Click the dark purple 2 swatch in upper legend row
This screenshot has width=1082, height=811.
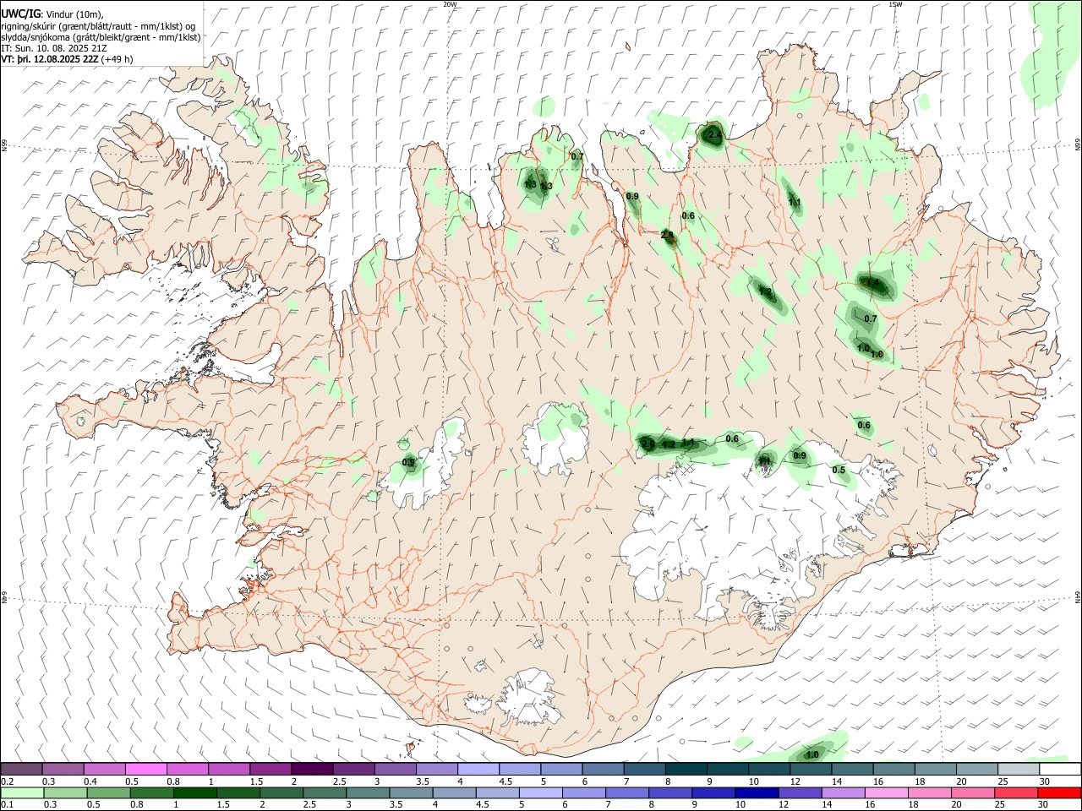pyautogui.click(x=312, y=770)
